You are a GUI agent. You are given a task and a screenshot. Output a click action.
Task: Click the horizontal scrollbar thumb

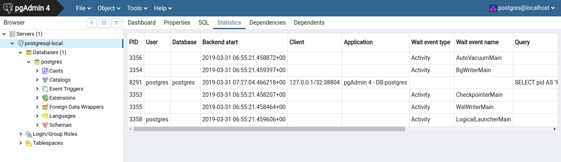269,129
